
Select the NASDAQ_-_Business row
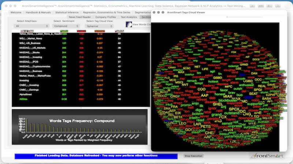81,71
